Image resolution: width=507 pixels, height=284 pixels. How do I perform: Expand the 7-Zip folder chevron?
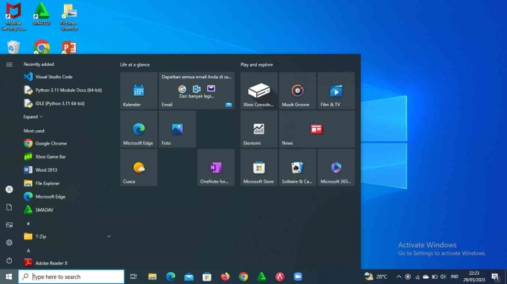pos(109,237)
